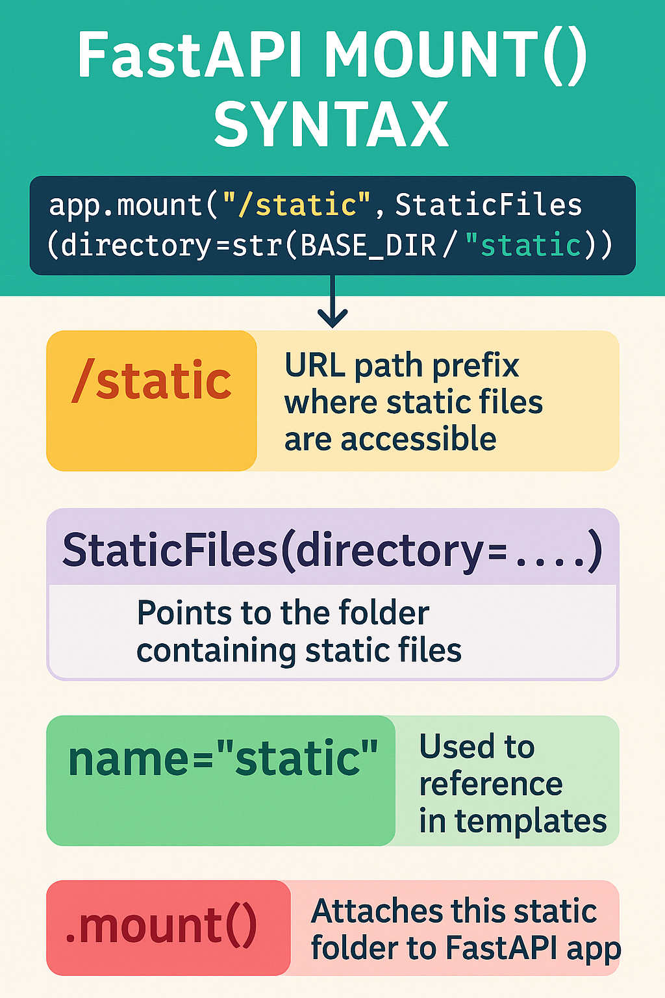This screenshot has height=998, width=665.
Task: Click the green name="static" label box
Action: click(221, 780)
